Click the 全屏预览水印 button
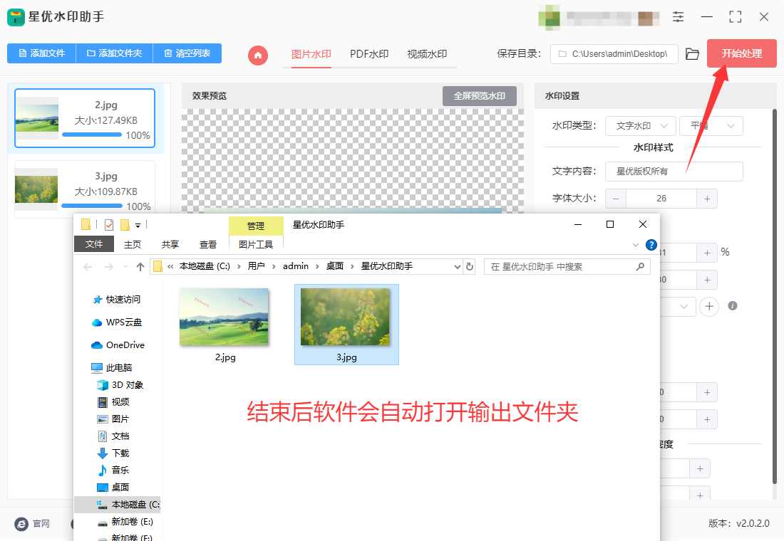Viewport: 784px width, 541px height. click(x=480, y=96)
